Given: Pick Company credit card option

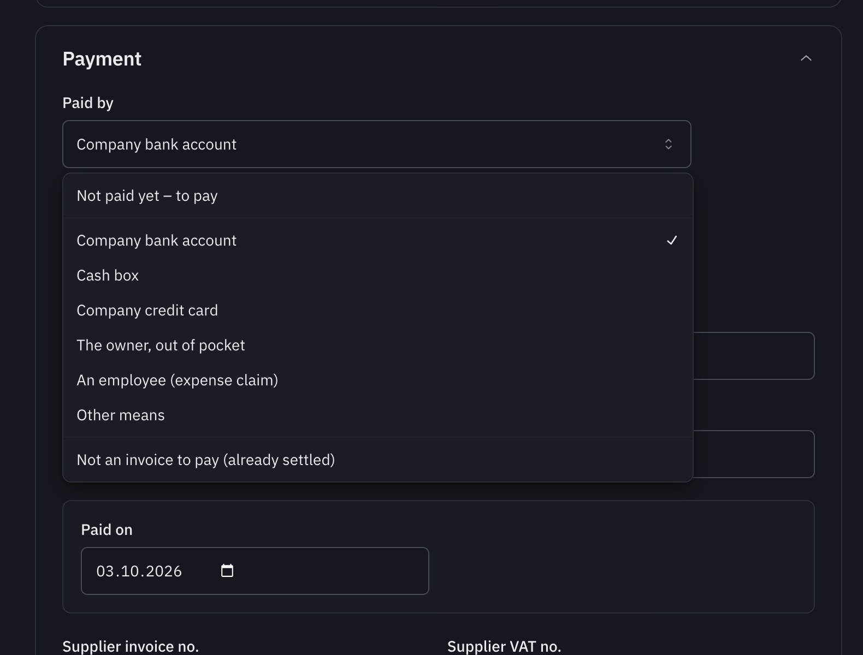Looking at the screenshot, I should [x=378, y=311].
